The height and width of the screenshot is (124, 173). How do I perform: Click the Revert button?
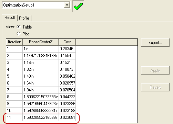pos(155,87)
